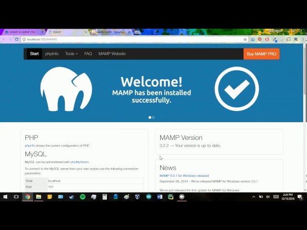This screenshot has height=230, width=307.
Task: Open the phpinfo link under PHP
Action: tap(30, 146)
